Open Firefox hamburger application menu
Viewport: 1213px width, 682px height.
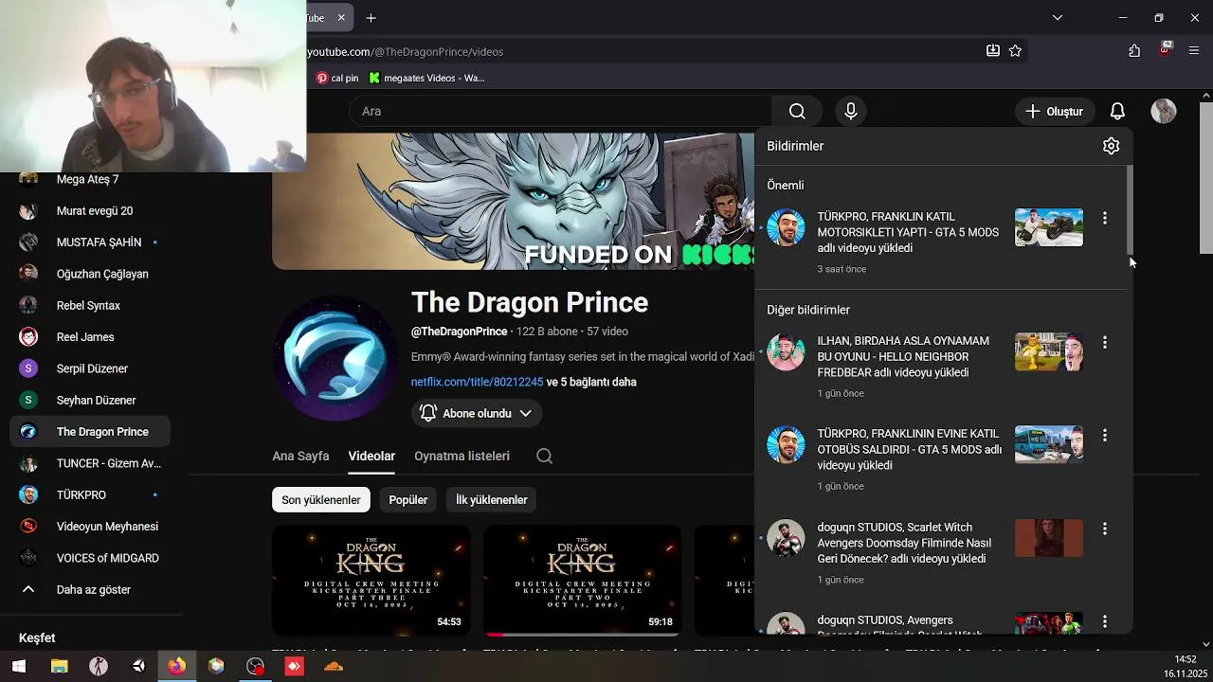tap(1194, 51)
